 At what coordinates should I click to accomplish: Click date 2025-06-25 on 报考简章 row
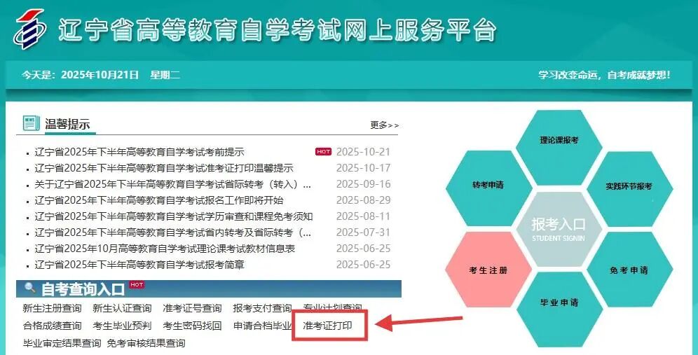pos(363,265)
